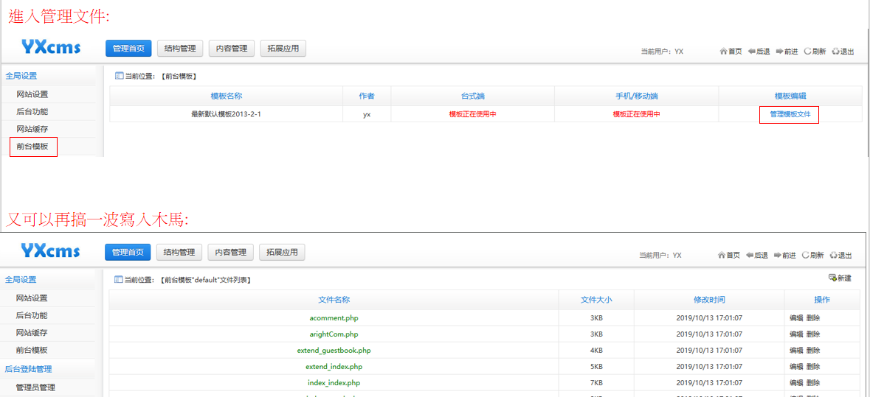Open arightCom.php file name
The width and height of the screenshot is (870, 397).
pos(334,334)
